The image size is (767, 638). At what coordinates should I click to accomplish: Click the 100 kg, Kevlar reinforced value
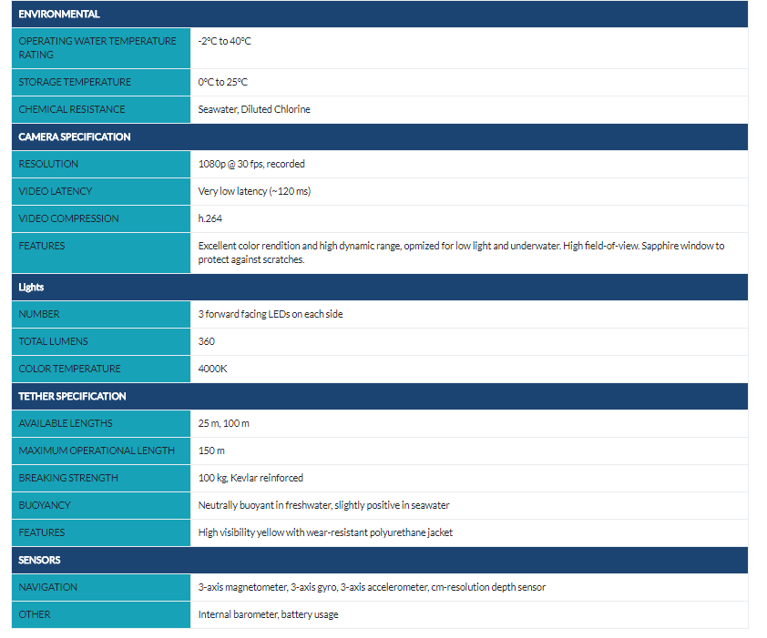pos(251,478)
